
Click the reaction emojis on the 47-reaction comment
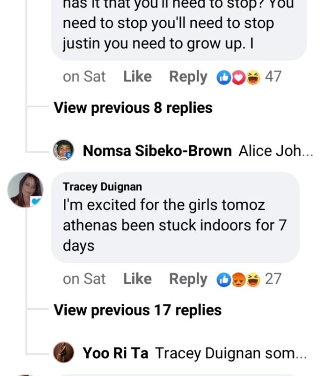click(x=238, y=77)
